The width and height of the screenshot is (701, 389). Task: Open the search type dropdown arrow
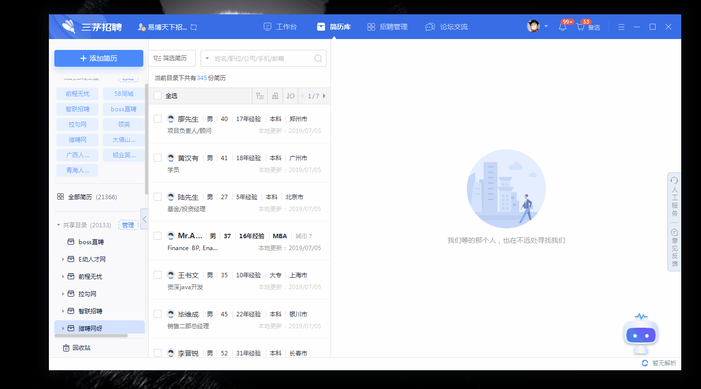tap(207, 58)
